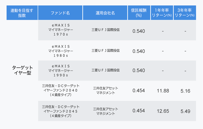Select fund eMAXIS マイマネージャー 1970s
This screenshot has height=129, width=203.
(x=60, y=30)
